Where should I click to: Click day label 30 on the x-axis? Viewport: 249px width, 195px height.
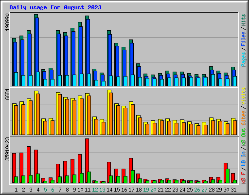pyautogui.click(x=226, y=190)
